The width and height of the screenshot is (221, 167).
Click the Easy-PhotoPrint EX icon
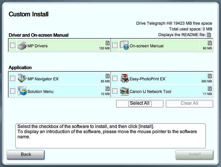point(124,79)
